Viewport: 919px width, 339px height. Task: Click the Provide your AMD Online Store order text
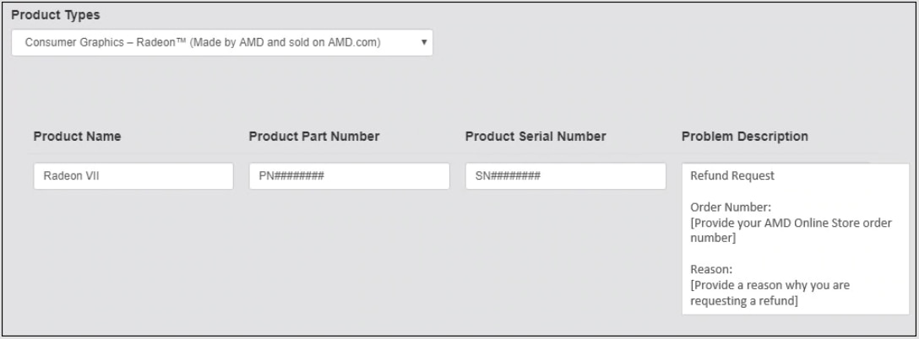[x=791, y=223]
